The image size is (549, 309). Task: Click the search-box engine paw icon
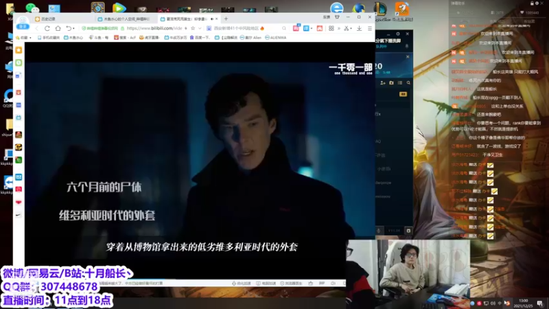click(x=209, y=28)
